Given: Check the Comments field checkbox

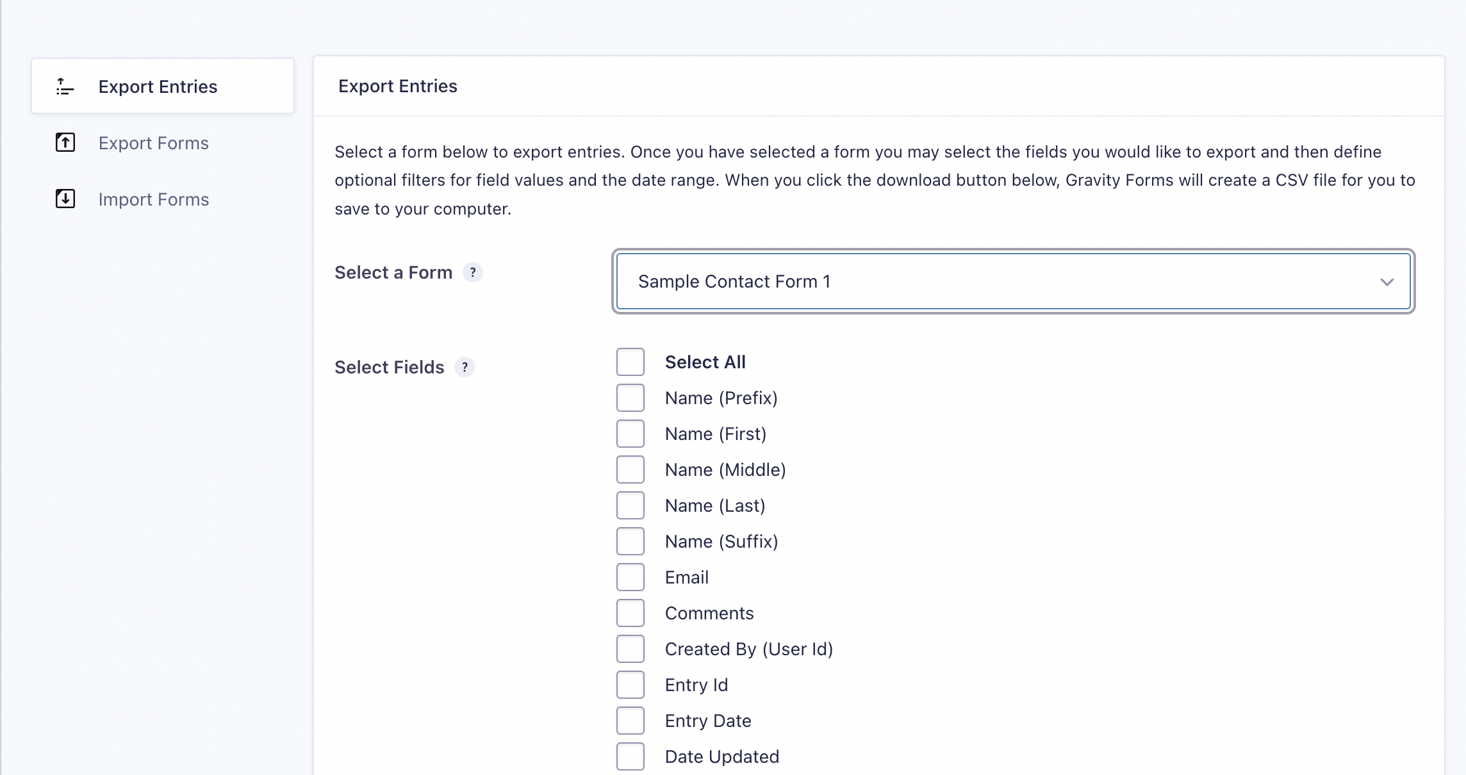Looking at the screenshot, I should tap(630, 613).
